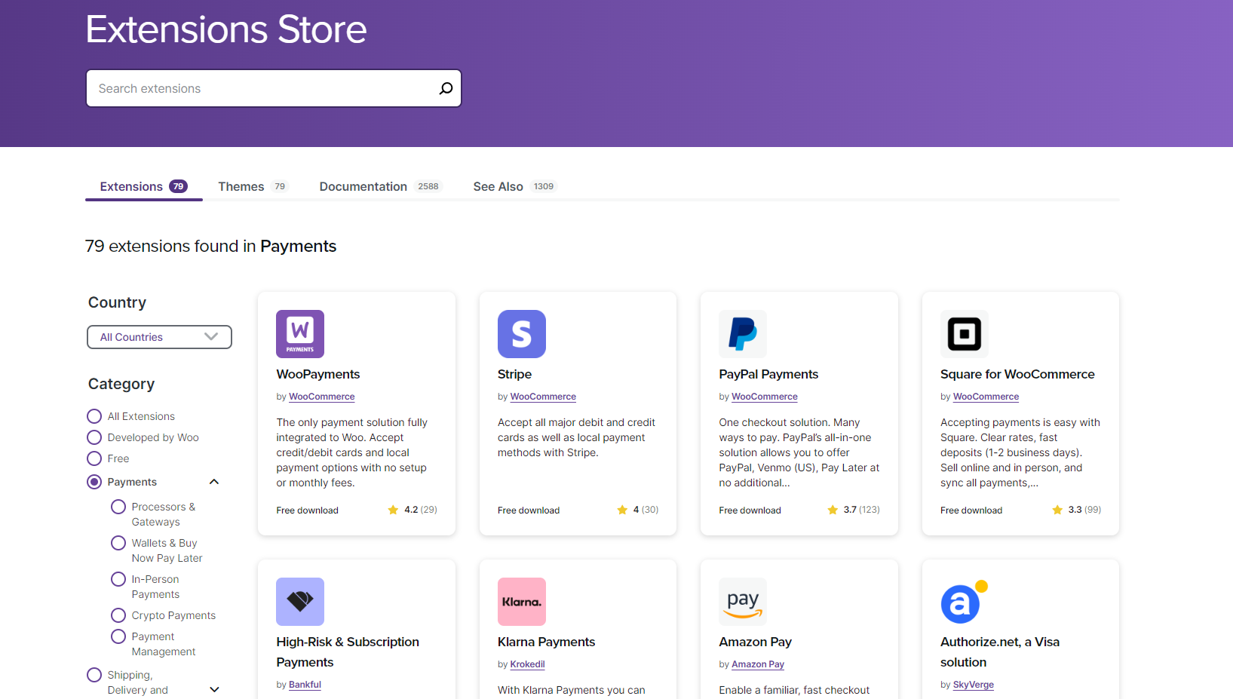The image size is (1233, 699).
Task: Open the WooPayments logo icon
Action: coord(300,334)
